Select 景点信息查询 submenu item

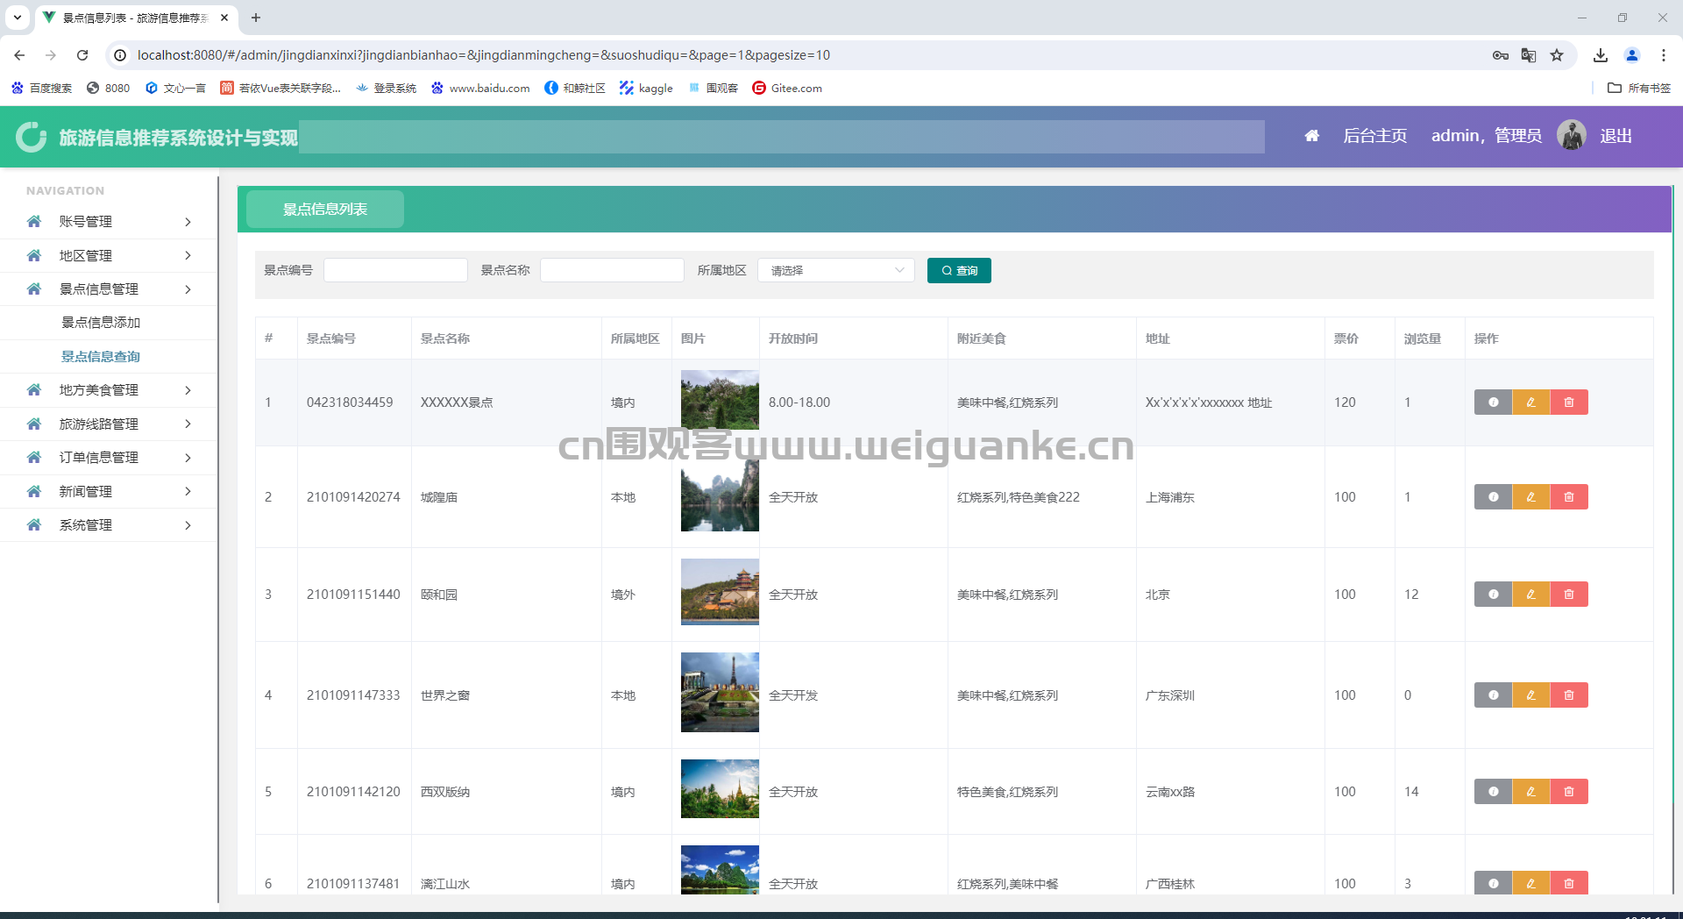tap(101, 357)
